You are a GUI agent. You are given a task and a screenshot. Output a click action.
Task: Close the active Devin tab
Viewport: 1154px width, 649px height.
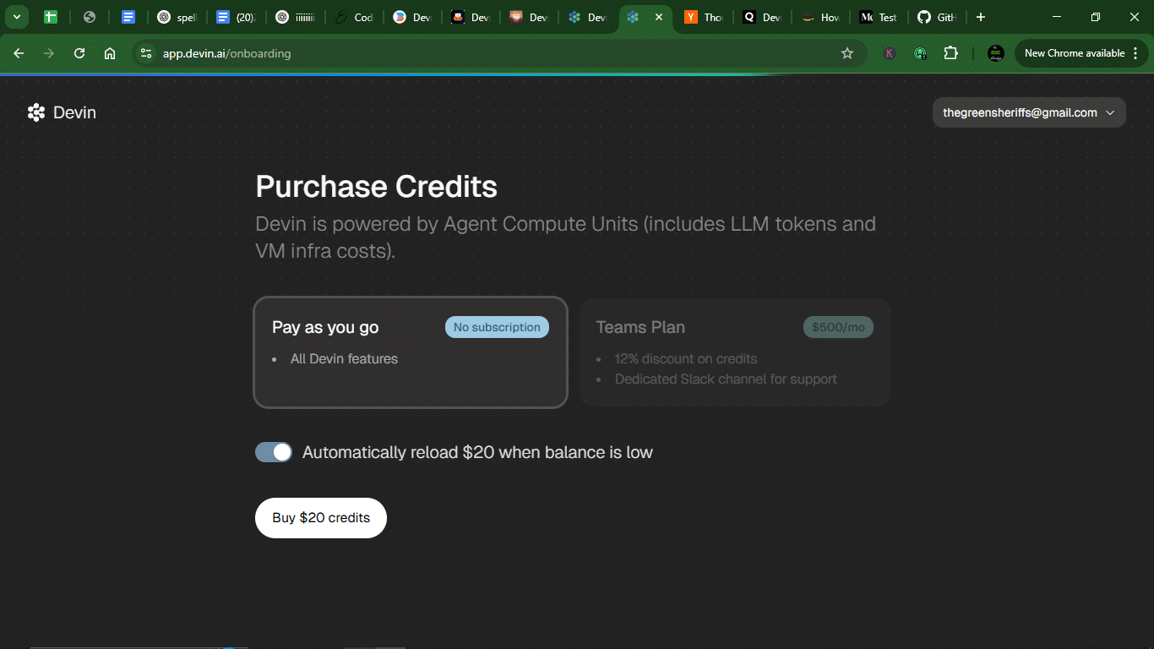tap(660, 17)
